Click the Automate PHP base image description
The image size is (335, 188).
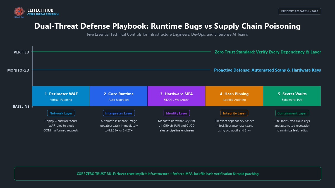click(x=119, y=126)
